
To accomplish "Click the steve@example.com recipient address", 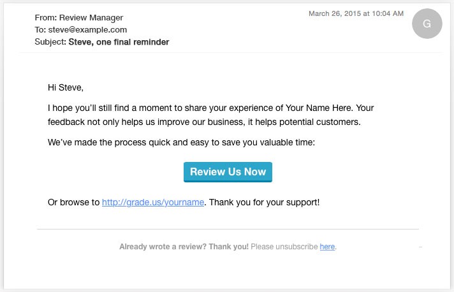I will (87, 30).
